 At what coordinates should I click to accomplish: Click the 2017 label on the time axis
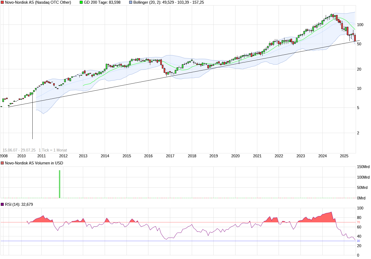click(170, 156)
